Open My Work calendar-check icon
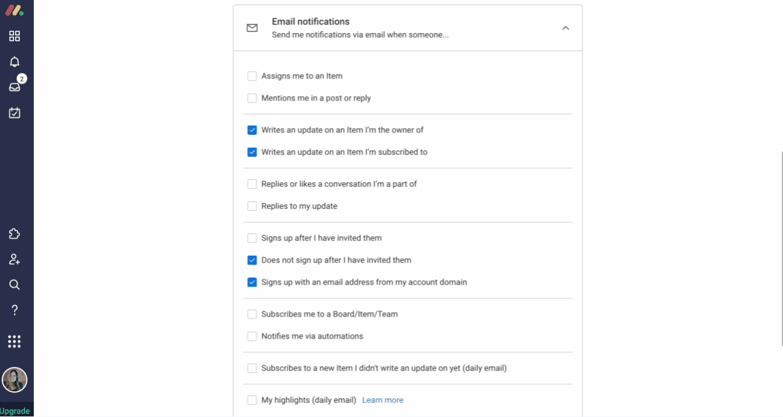Screen dimensions: 783x417 (x=15, y=112)
